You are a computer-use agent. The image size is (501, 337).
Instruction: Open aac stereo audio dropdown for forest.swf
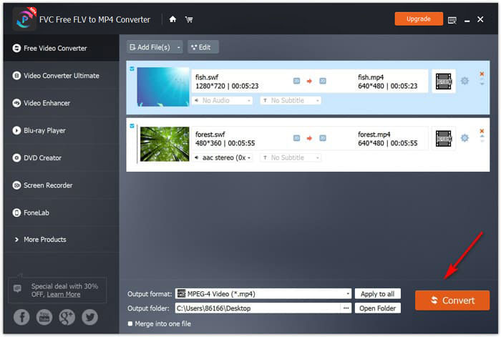tap(223, 157)
